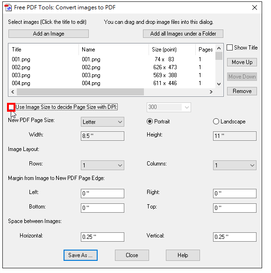
Task: Click the horizontal scroll right arrow
Action: pyautogui.click(x=211, y=92)
